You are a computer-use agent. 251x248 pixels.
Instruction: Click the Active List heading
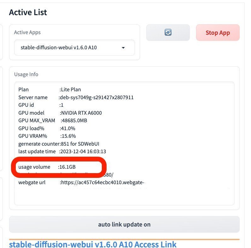[x=28, y=12]
